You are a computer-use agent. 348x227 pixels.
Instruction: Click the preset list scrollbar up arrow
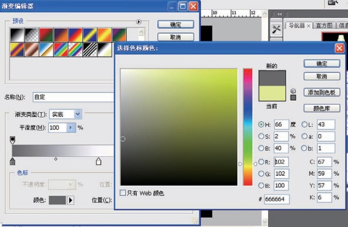pos(141,32)
